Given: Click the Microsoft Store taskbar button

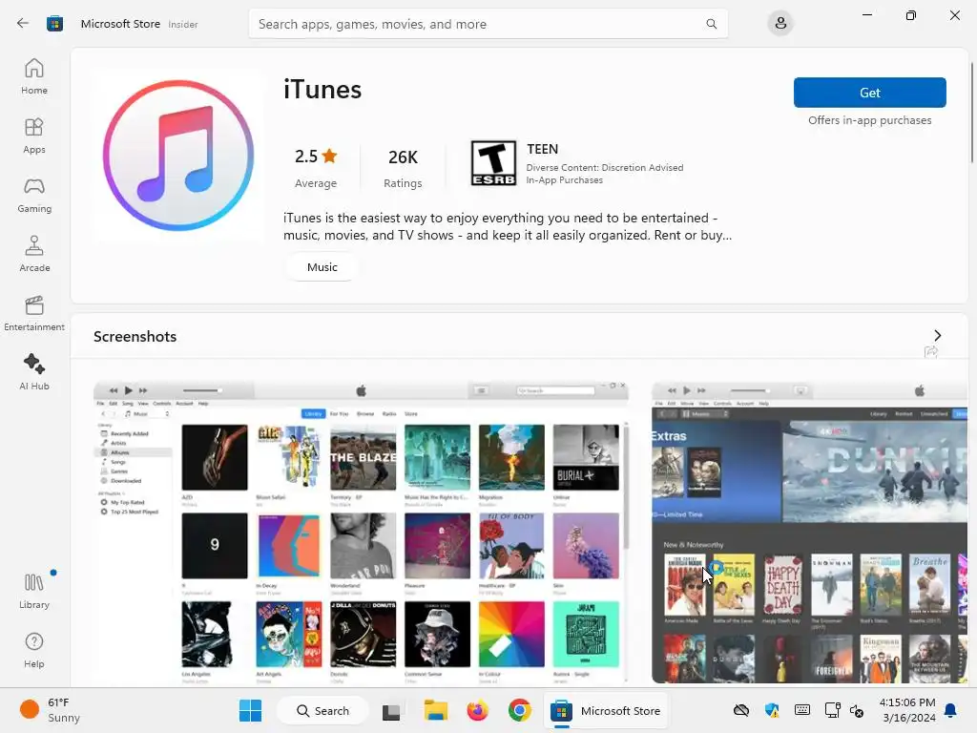Looking at the screenshot, I should point(605,710).
